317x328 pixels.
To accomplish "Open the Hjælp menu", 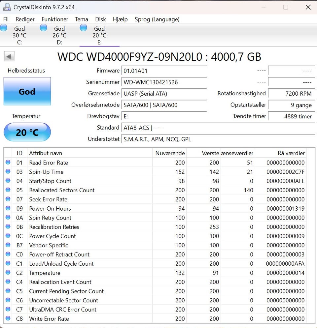I will (x=120, y=19).
